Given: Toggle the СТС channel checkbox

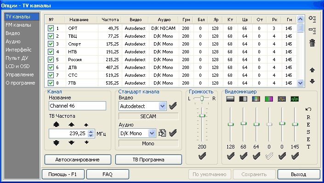Looking at the screenshot, I should point(51,75).
